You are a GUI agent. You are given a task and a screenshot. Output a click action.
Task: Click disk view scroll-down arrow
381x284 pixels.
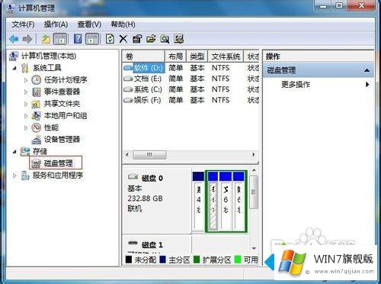point(254,248)
